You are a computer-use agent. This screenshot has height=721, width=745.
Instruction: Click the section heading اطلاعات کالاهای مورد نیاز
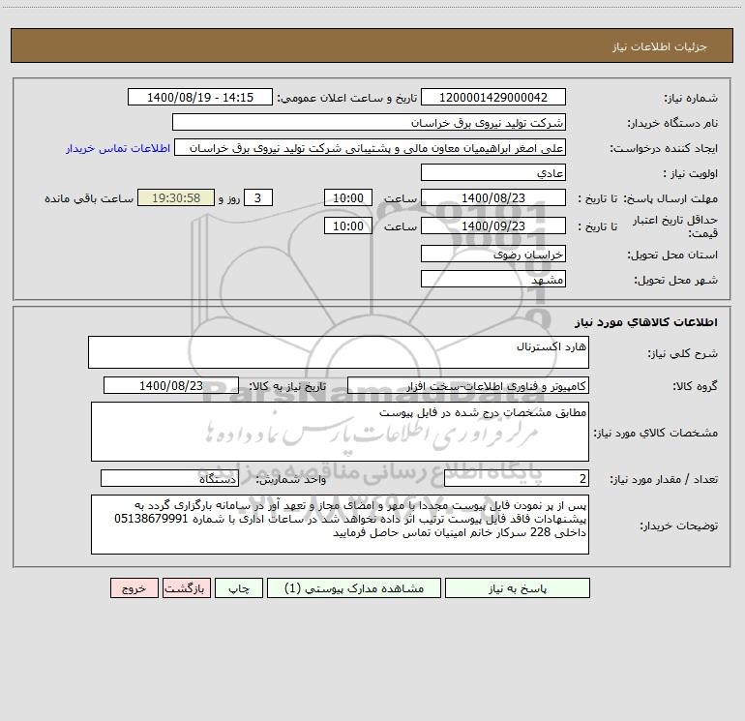pos(646,322)
